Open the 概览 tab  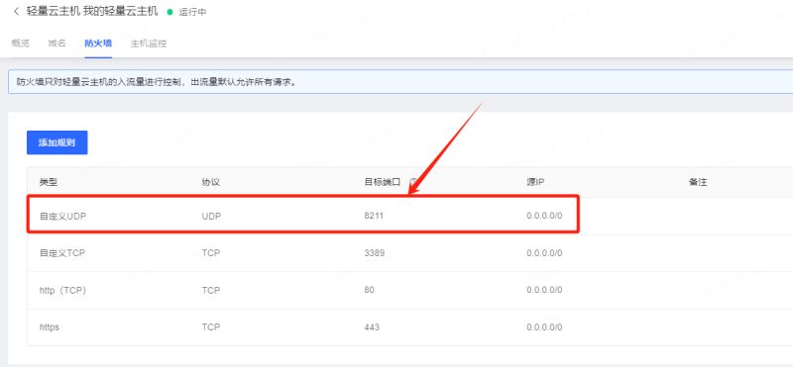click(20, 44)
